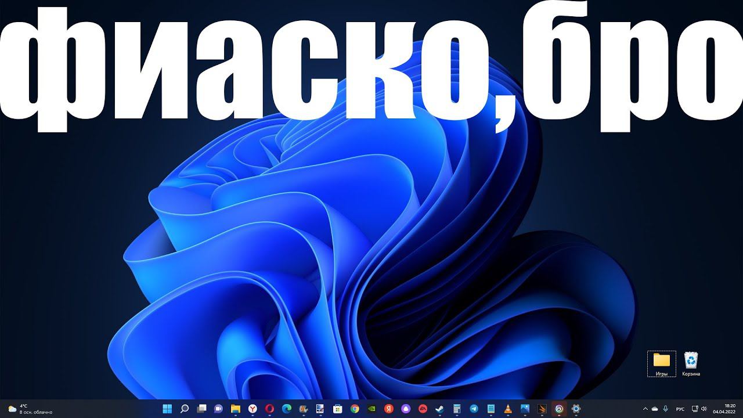This screenshot has height=418, width=743.
Task: Select the Игры folder on desktop
Action: [662, 364]
